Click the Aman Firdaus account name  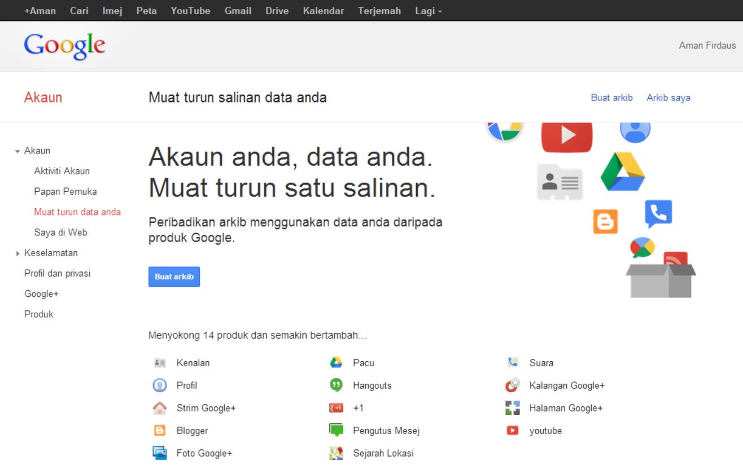tap(707, 46)
